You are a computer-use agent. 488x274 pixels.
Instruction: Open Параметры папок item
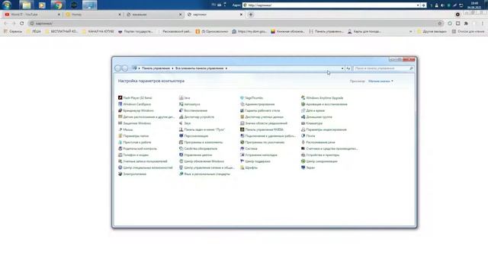133,136
